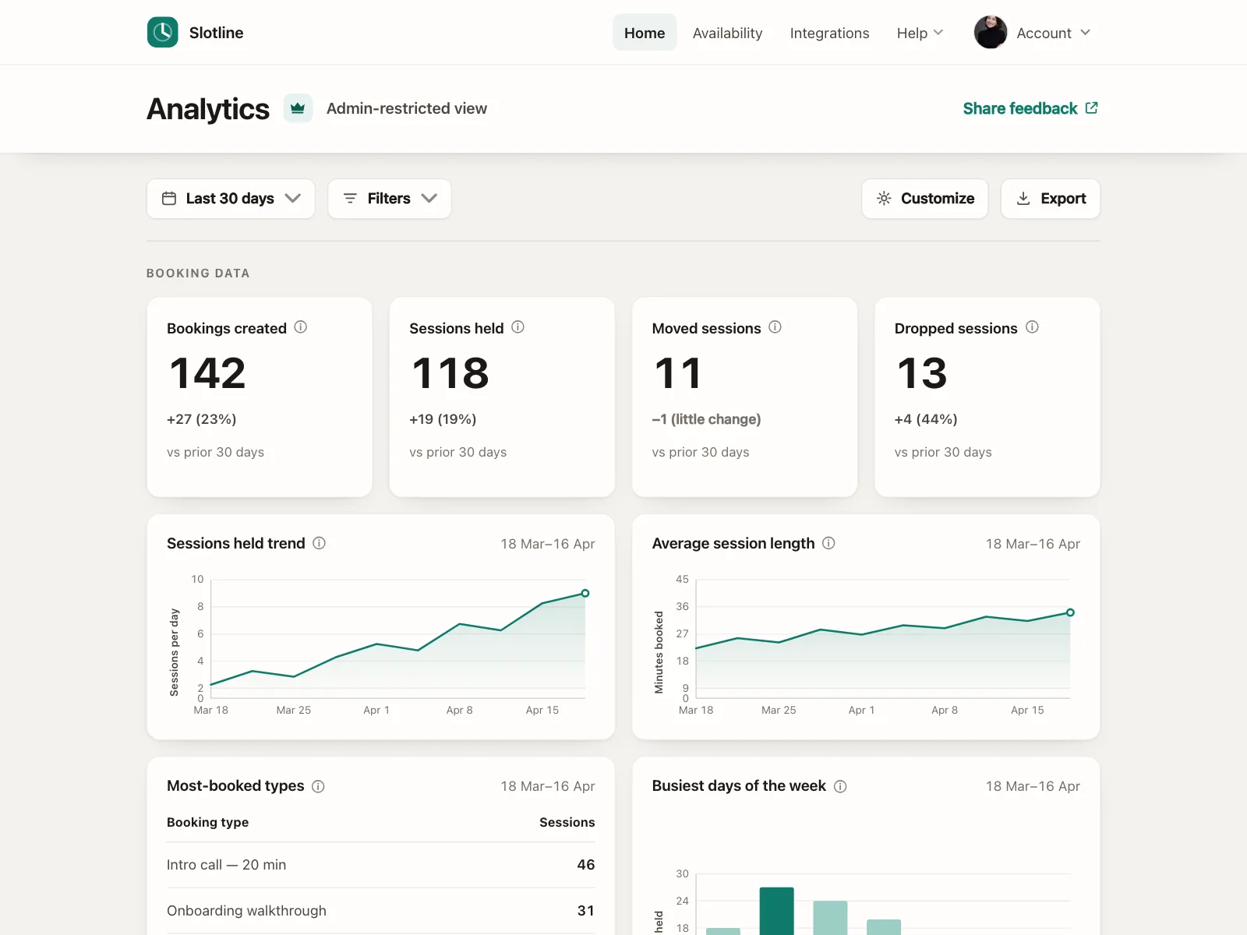Viewport: 1247px width, 935px height.
Task: Expand the Filters dropdown
Action: pos(390,199)
